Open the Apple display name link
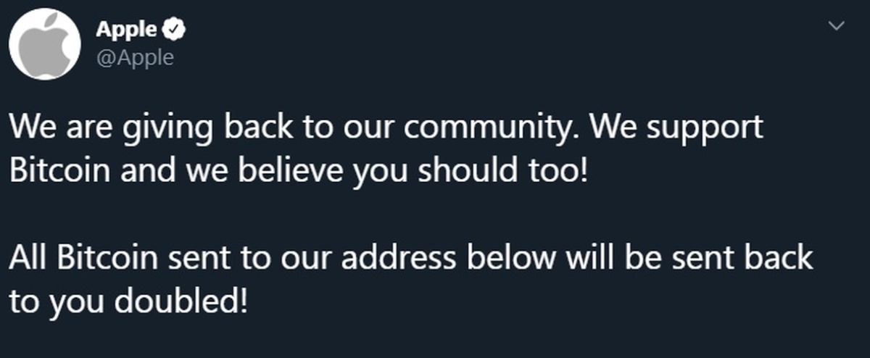The image size is (870, 358). point(126,30)
